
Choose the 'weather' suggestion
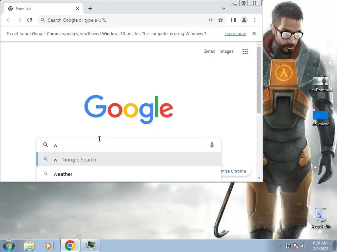pos(129,174)
